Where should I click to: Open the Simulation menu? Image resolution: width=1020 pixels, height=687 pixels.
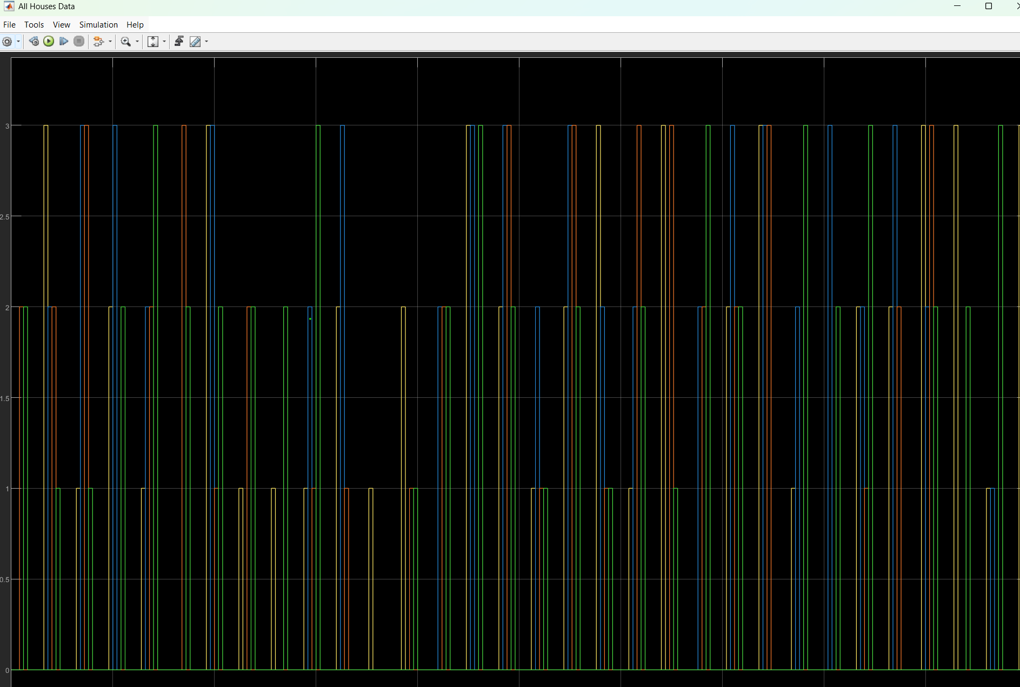[x=98, y=25]
